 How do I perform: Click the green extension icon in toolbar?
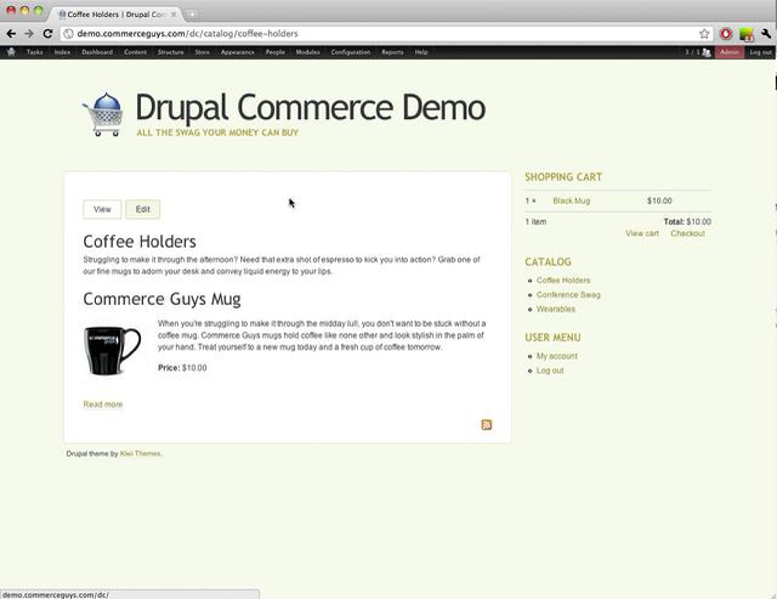(x=746, y=34)
